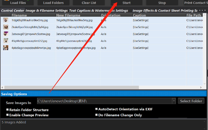
Task: Click the Save Images In path field
Action: [x=105, y=101]
